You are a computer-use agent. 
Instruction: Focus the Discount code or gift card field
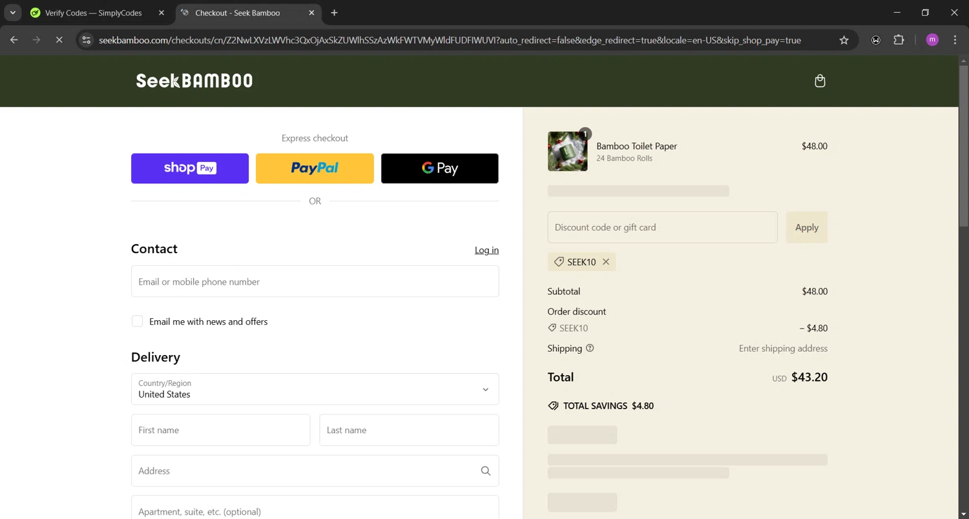tap(662, 227)
